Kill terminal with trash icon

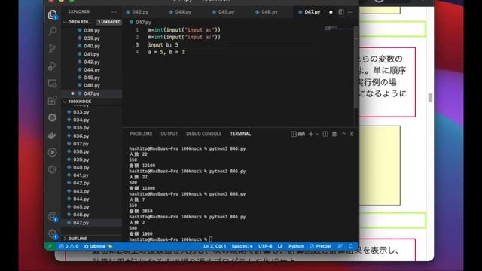(334, 134)
